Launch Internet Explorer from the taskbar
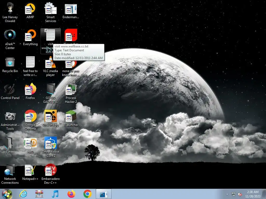The image size is (266, 199). click(x=23, y=194)
